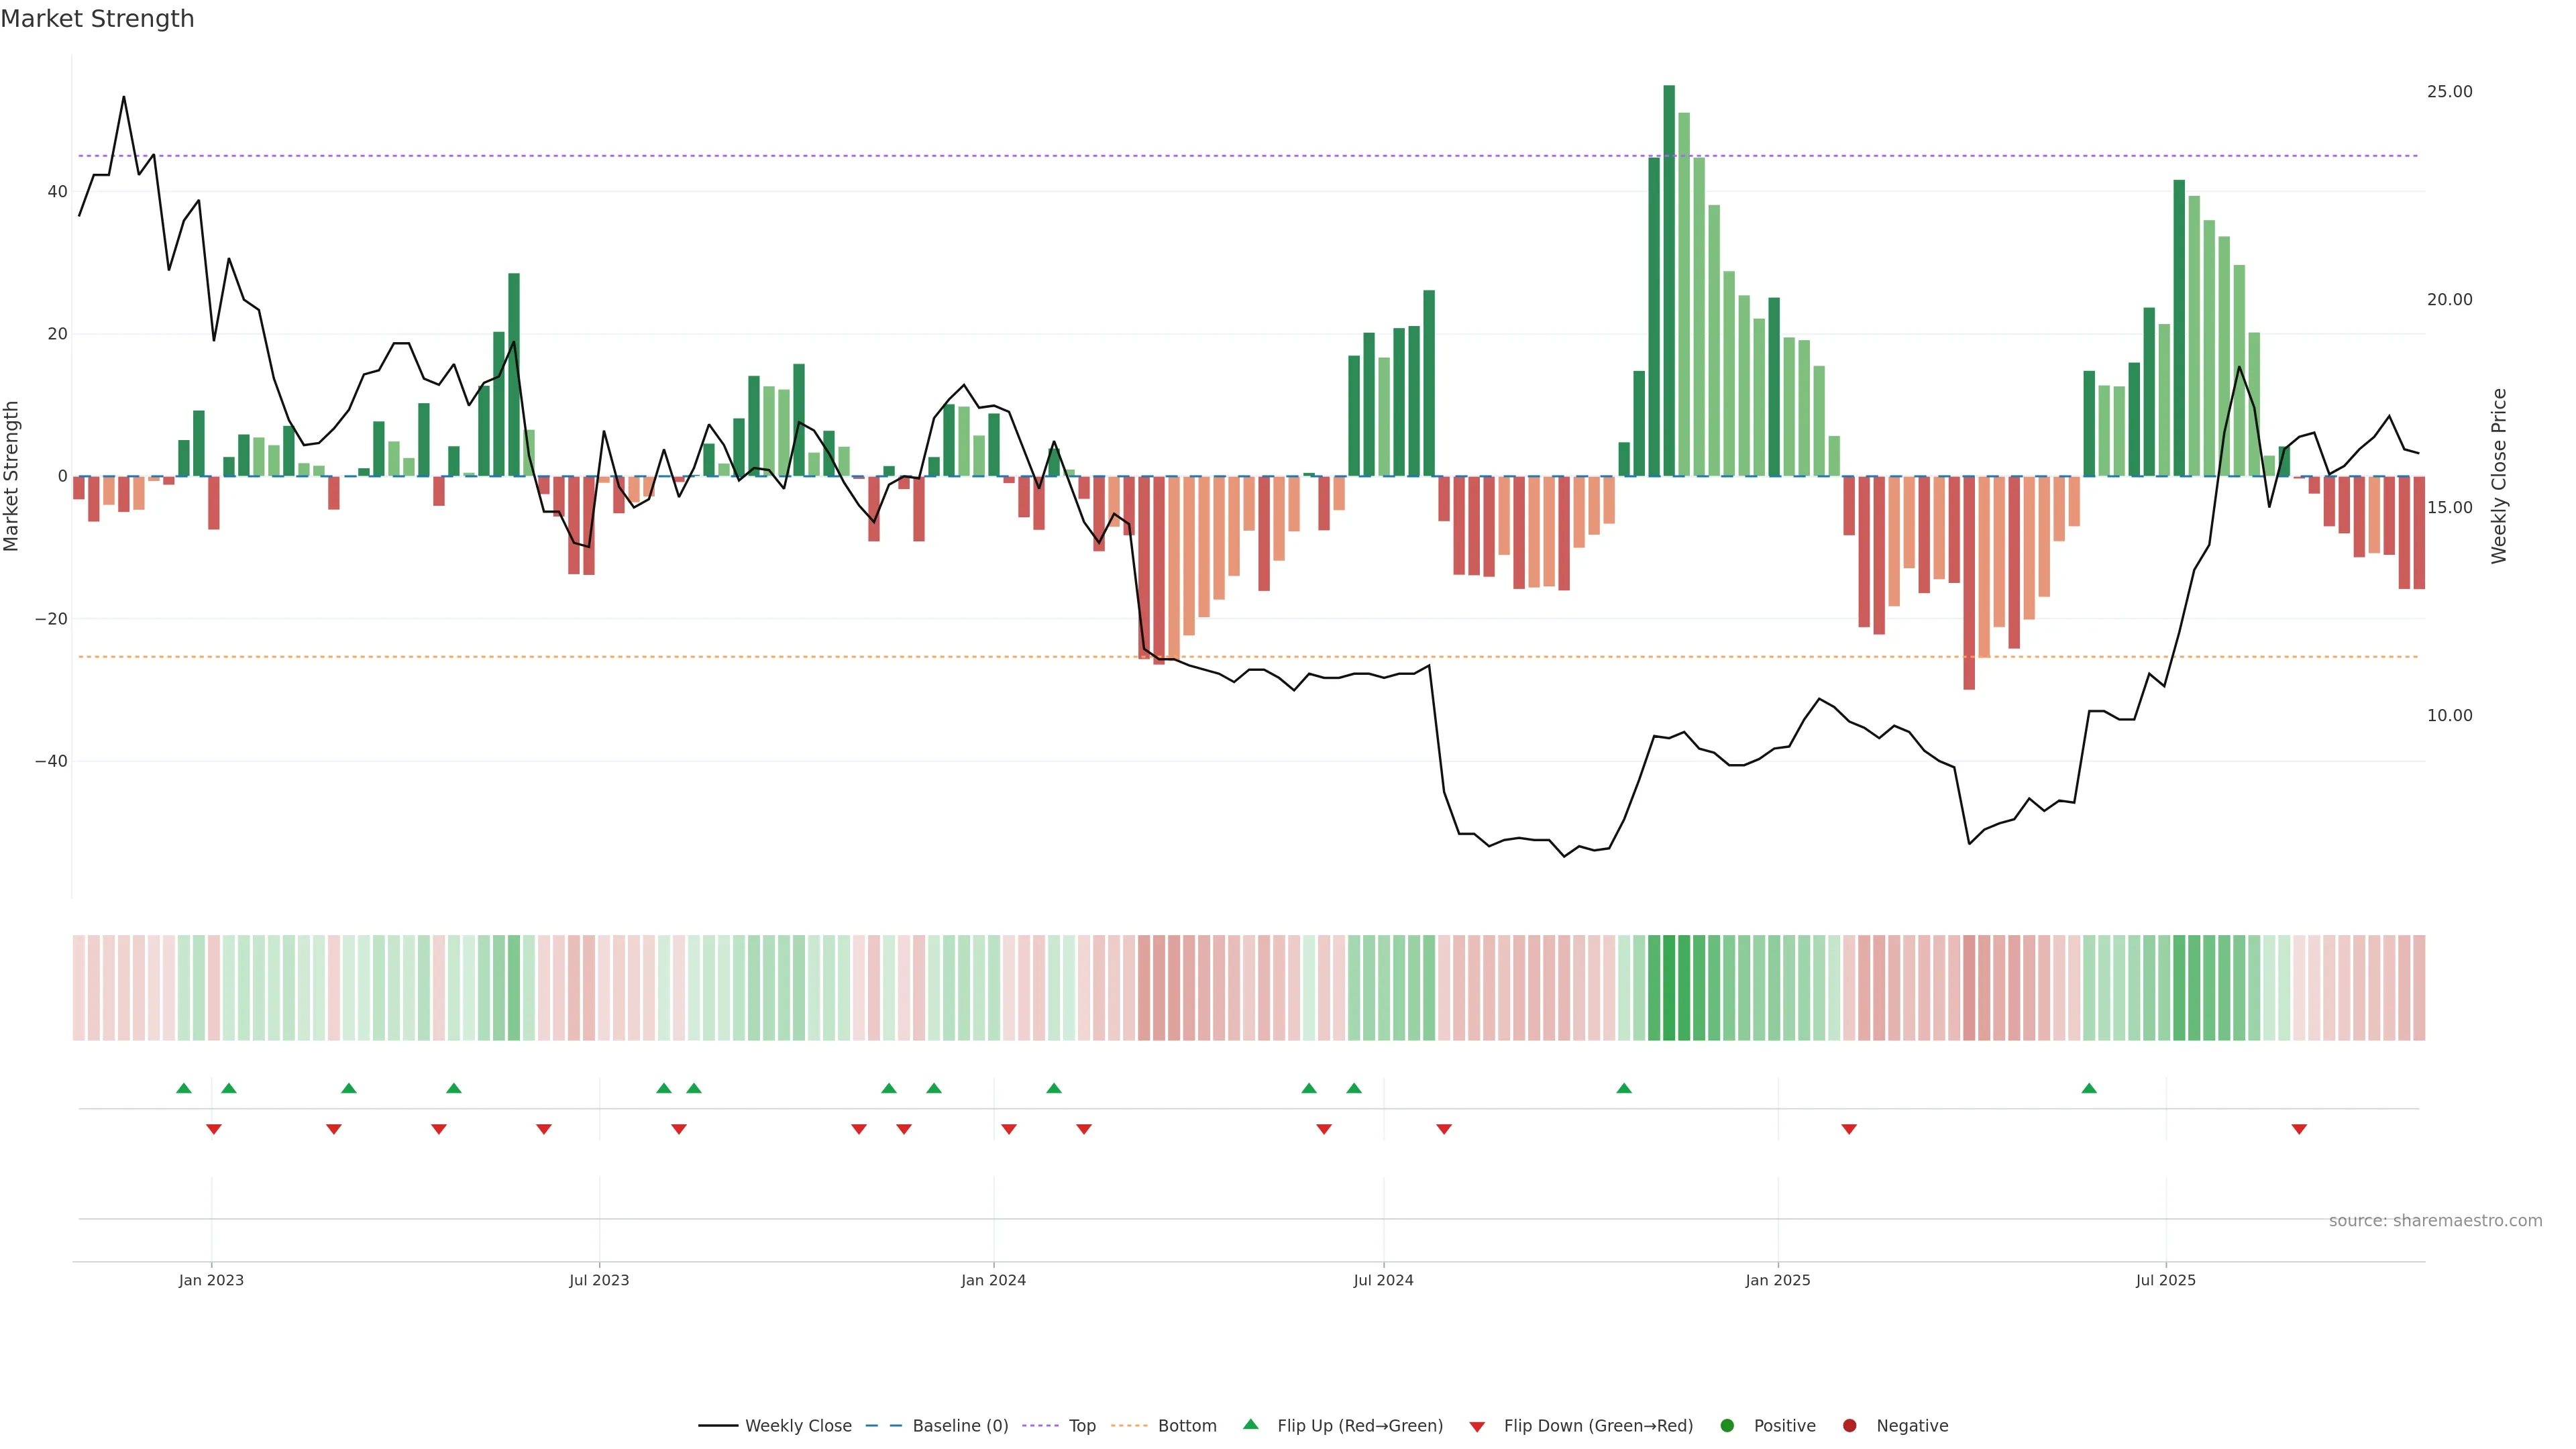Click the Market Strength chart title
Screen dimensions: 2576x1449
point(97,19)
